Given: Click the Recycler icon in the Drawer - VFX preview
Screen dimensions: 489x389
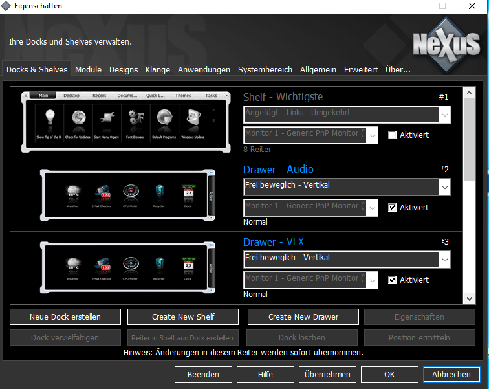Looking at the screenshot, I should 160,265.
